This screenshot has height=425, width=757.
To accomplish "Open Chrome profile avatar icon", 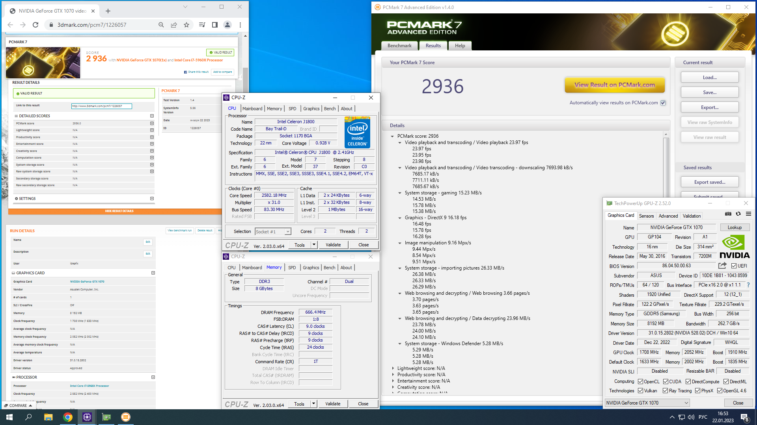I will [x=227, y=25].
